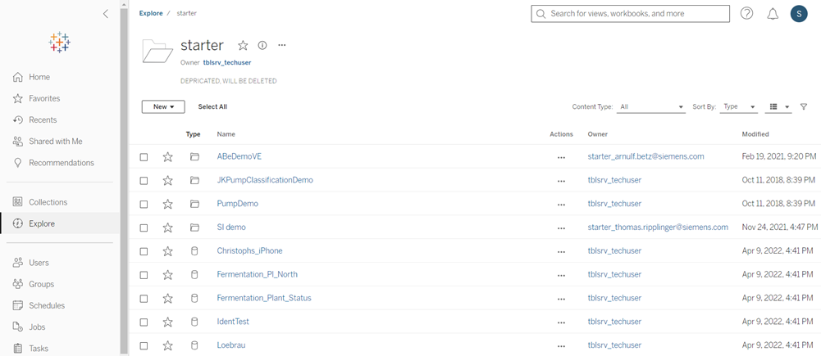Viewport: 821px width, 356px height.
Task: Favorite the PumpDemo row star
Action: click(167, 204)
